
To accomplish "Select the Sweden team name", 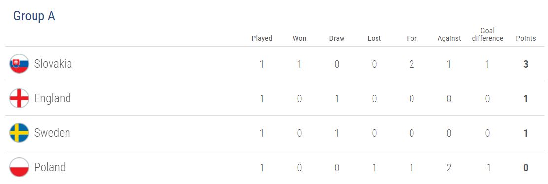I will (x=52, y=133).
